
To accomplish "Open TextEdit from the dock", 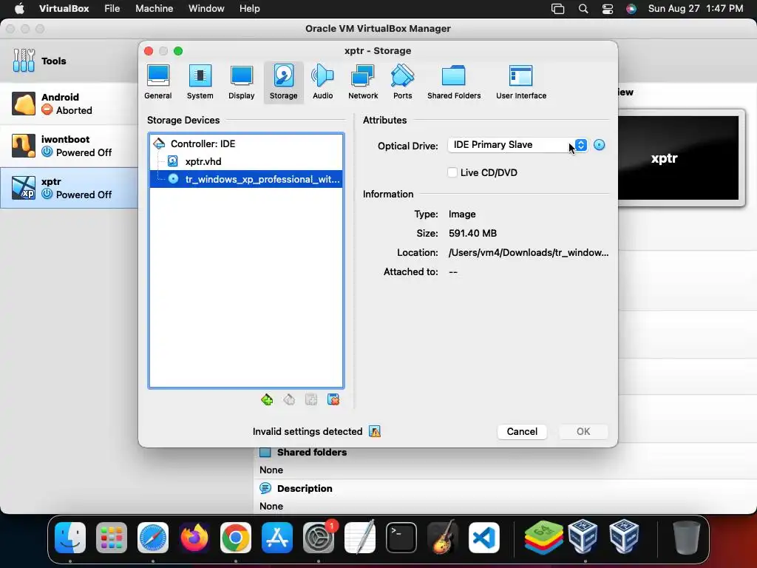I will [360, 538].
